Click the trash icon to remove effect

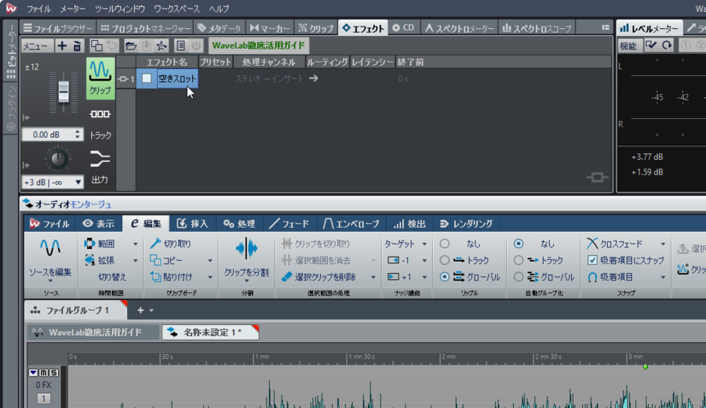click(x=78, y=46)
